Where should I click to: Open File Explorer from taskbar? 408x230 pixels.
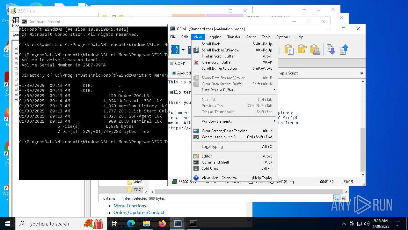(147, 224)
